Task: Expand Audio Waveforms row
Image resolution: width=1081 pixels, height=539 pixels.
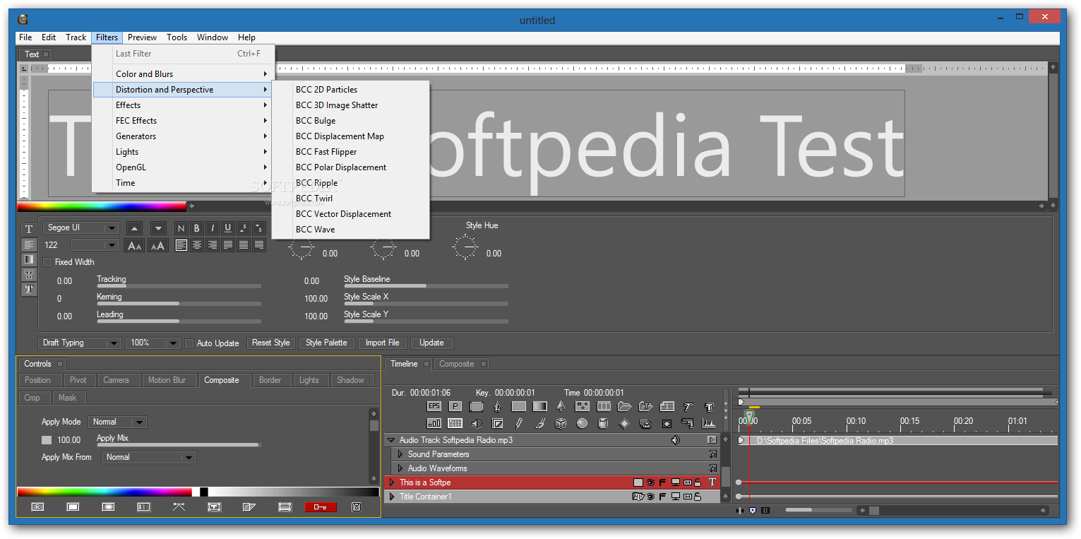Action: [x=400, y=468]
